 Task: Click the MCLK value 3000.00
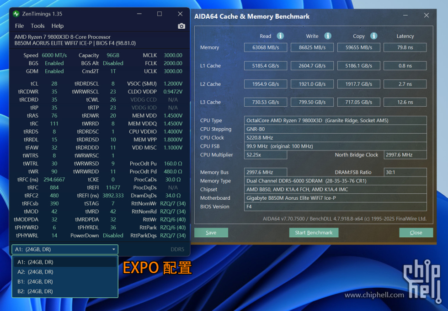173,55
